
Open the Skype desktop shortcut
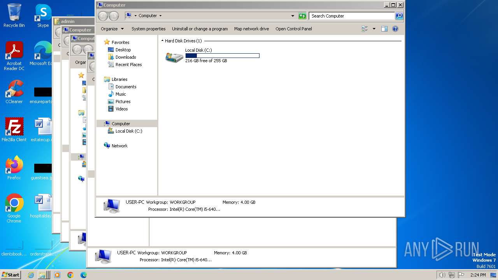point(43,16)
